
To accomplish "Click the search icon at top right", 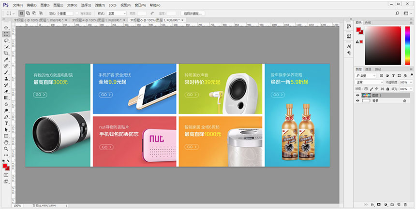I will 397,13.
